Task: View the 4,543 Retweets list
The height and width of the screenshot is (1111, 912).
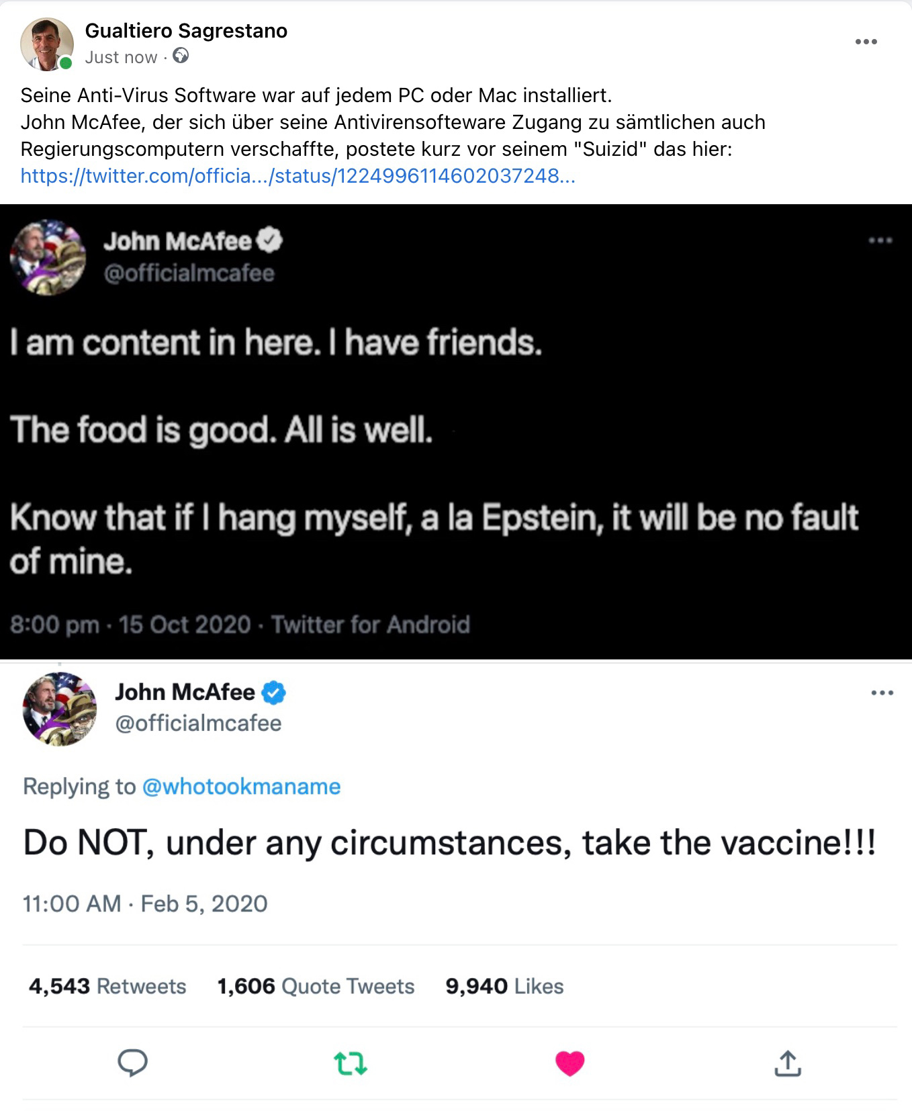Action: [x=107, y=986]
